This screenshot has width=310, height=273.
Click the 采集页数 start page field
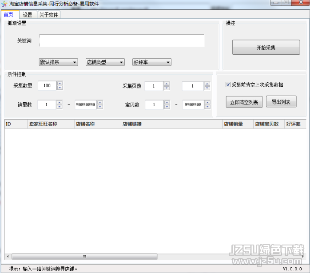(154, 86)
